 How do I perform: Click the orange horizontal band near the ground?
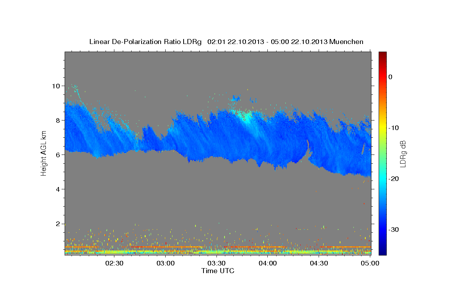click(x=218, y=247)
